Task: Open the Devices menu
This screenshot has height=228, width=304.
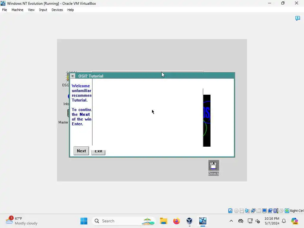Action: pos(57,10)
